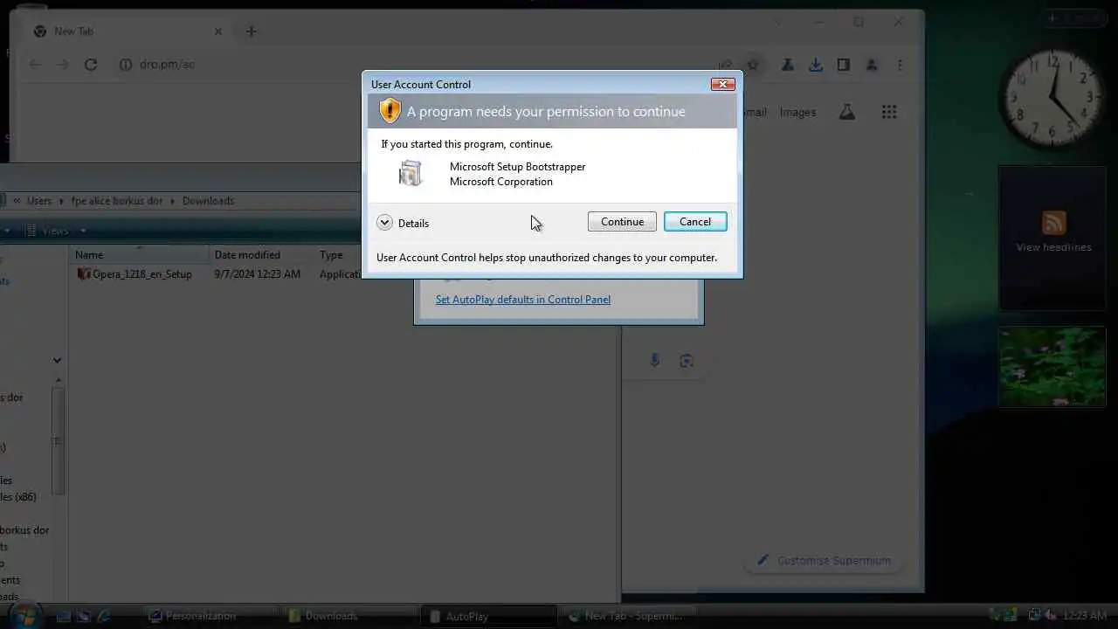Open the browser profile icon
This screenshot has height=629, width=1118.
tap(872, 65)
